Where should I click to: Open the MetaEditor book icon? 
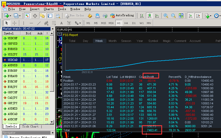90,15
